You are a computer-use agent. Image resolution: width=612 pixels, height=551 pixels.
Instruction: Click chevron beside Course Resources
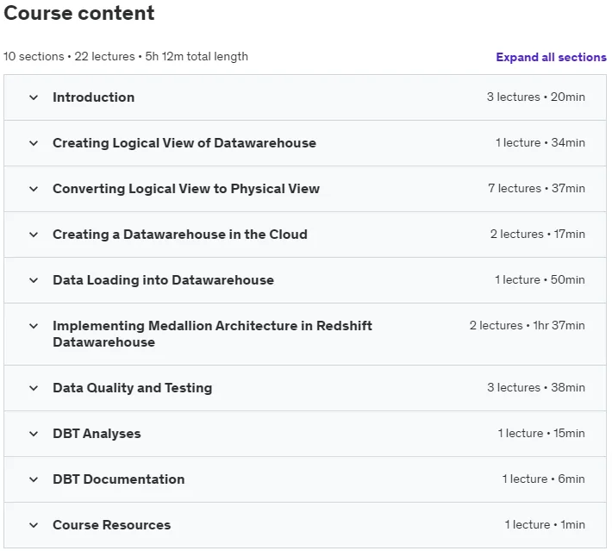pyautogui.click(x=34, y=525)
